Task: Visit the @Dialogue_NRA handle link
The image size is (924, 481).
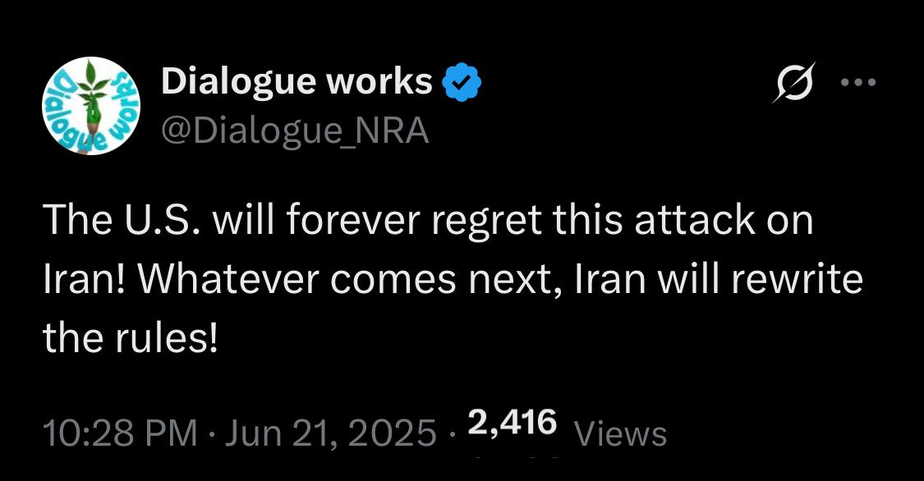Action: tap(295, 131)
